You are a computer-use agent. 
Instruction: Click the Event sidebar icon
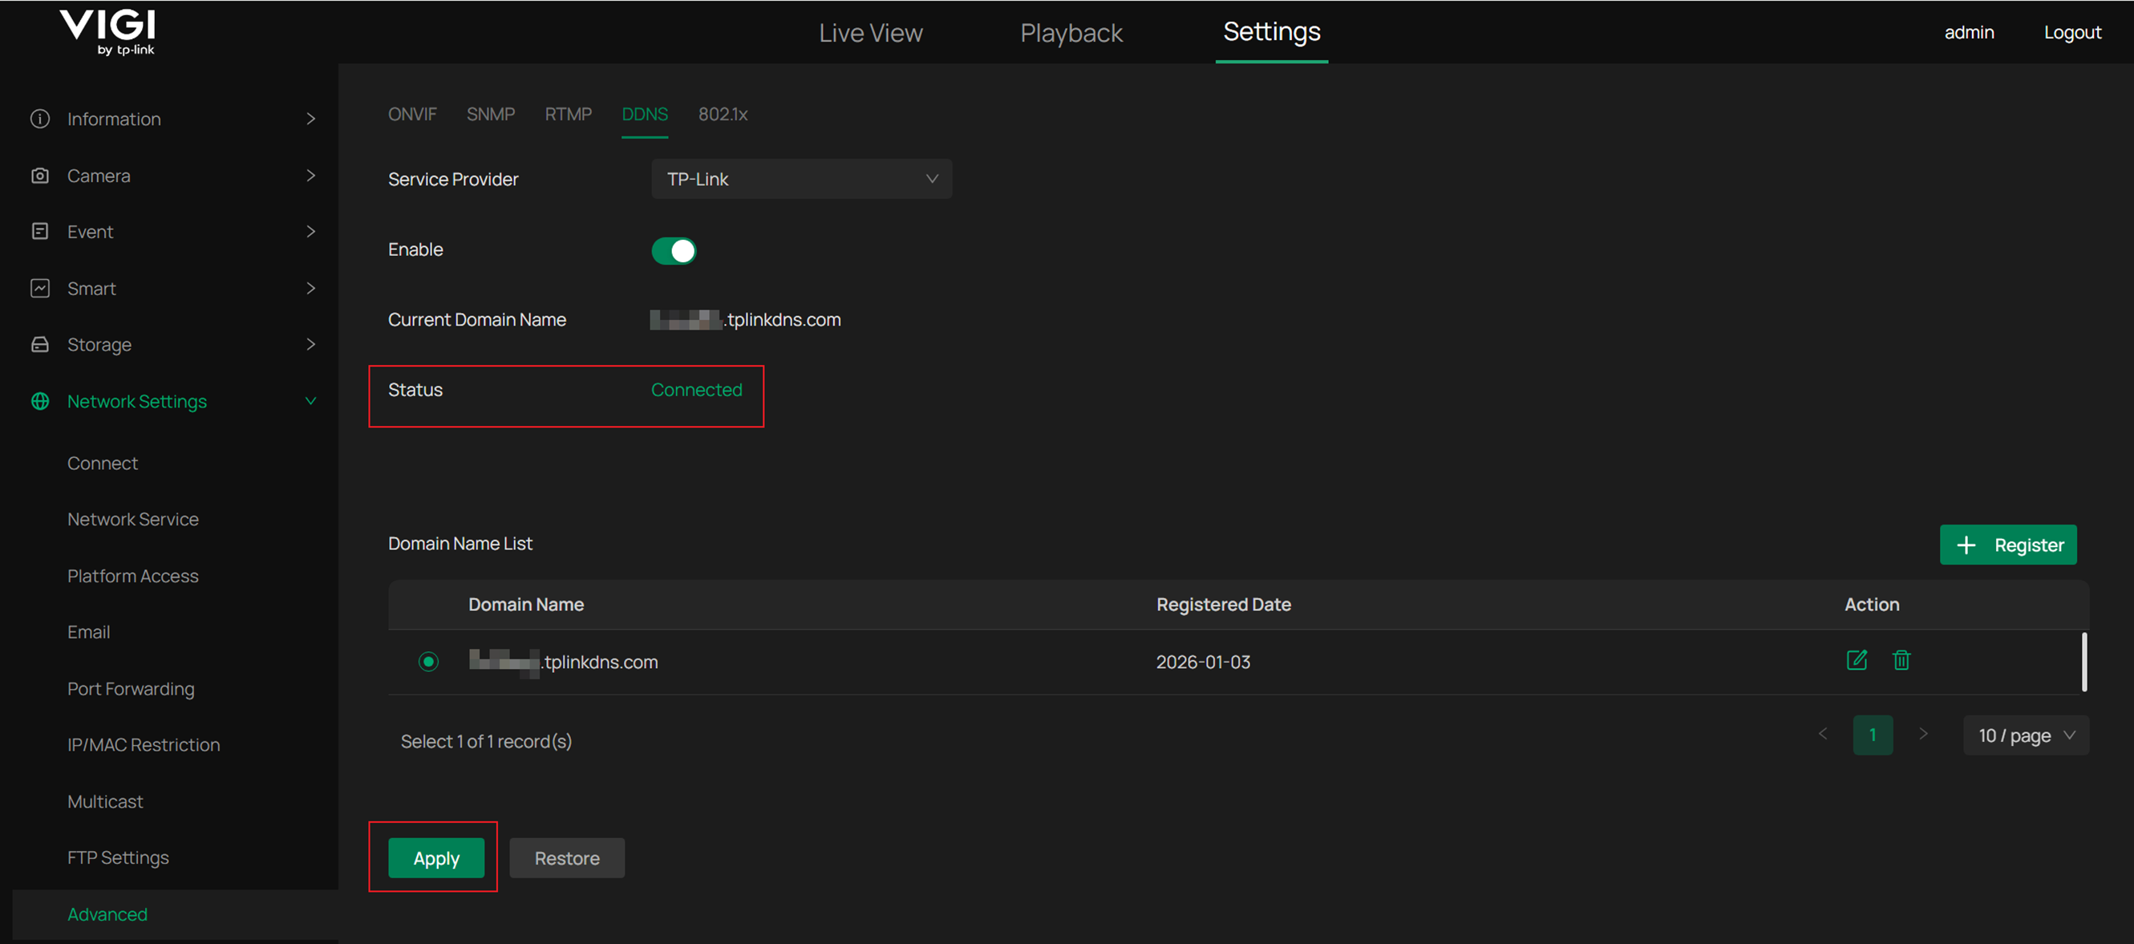[40, 231]
